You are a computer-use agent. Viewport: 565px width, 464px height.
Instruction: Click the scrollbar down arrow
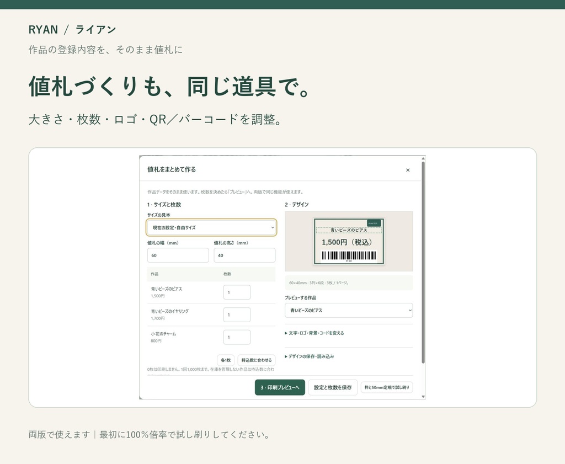423,397
